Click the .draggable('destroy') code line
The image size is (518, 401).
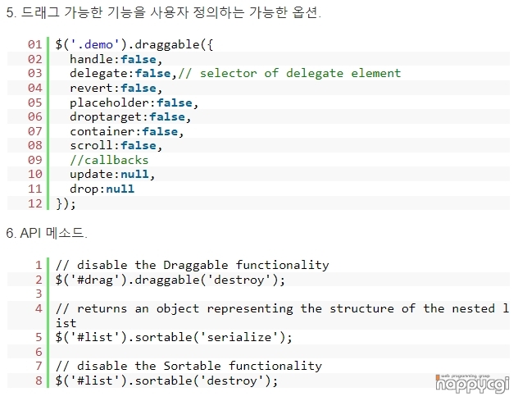click(170, 280)
